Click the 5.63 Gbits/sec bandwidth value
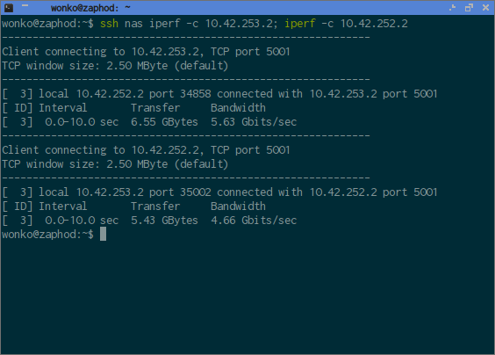This screenshot has height=355, width=495. coord(254,122)
